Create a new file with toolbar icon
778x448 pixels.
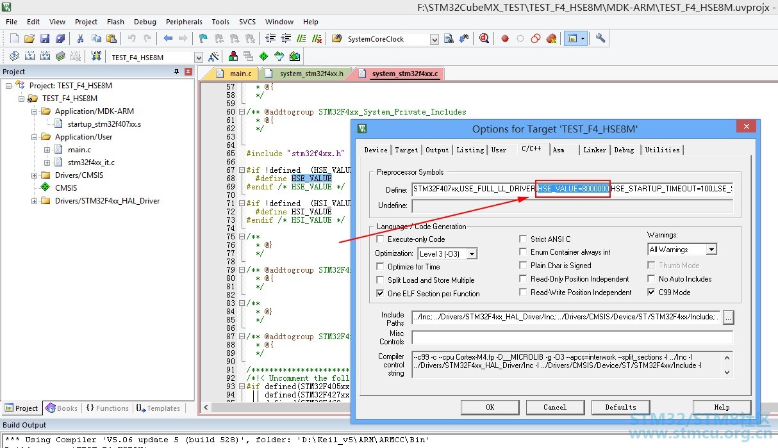point(14,38)
